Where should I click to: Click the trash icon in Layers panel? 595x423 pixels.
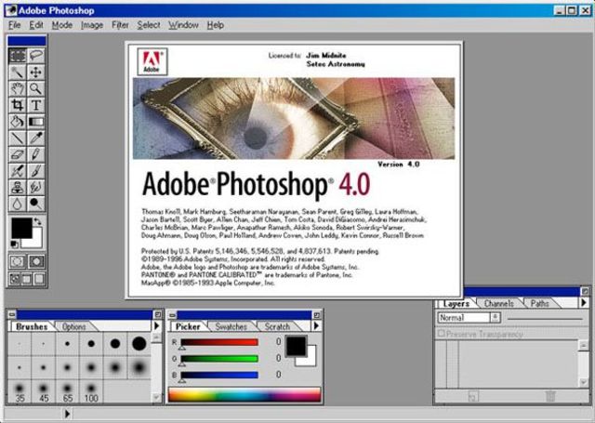point(550,396)
